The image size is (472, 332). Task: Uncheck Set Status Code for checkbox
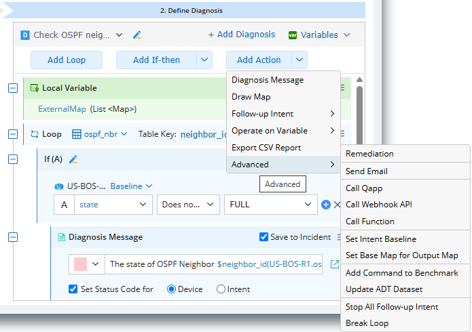point(73,289)
